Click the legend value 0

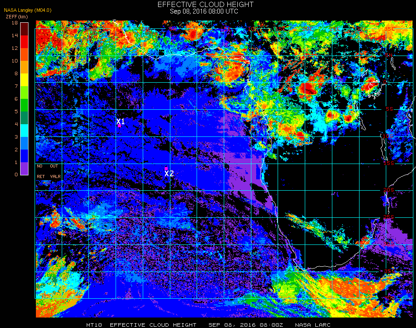coord(16,174)
